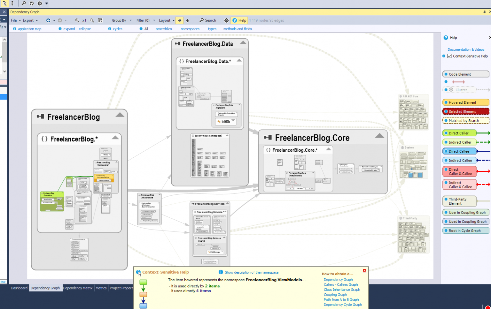Zoom in using the magnifier plus icon

77,20
